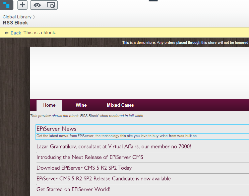The height and width of the screenshot is (196, 249).
Task: Open the Mixed Cases tab
Action: pyautogui.click(x=120, y=105)
